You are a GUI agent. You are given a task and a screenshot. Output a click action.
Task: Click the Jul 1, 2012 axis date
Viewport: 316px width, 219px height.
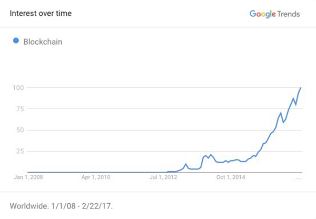click(163, 178)
